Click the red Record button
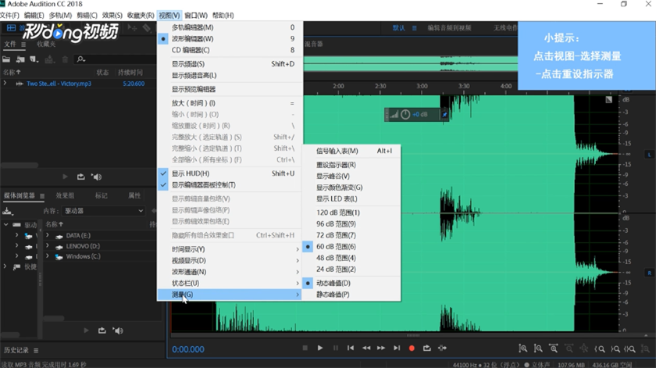Image resolution: width=656 pixels, height=368 pixels. pos(412,348)
